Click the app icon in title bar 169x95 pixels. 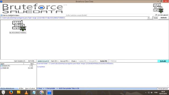(1, 1)
